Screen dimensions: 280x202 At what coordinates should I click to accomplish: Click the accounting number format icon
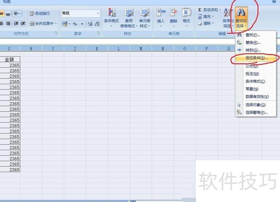[x=65, y=24]
